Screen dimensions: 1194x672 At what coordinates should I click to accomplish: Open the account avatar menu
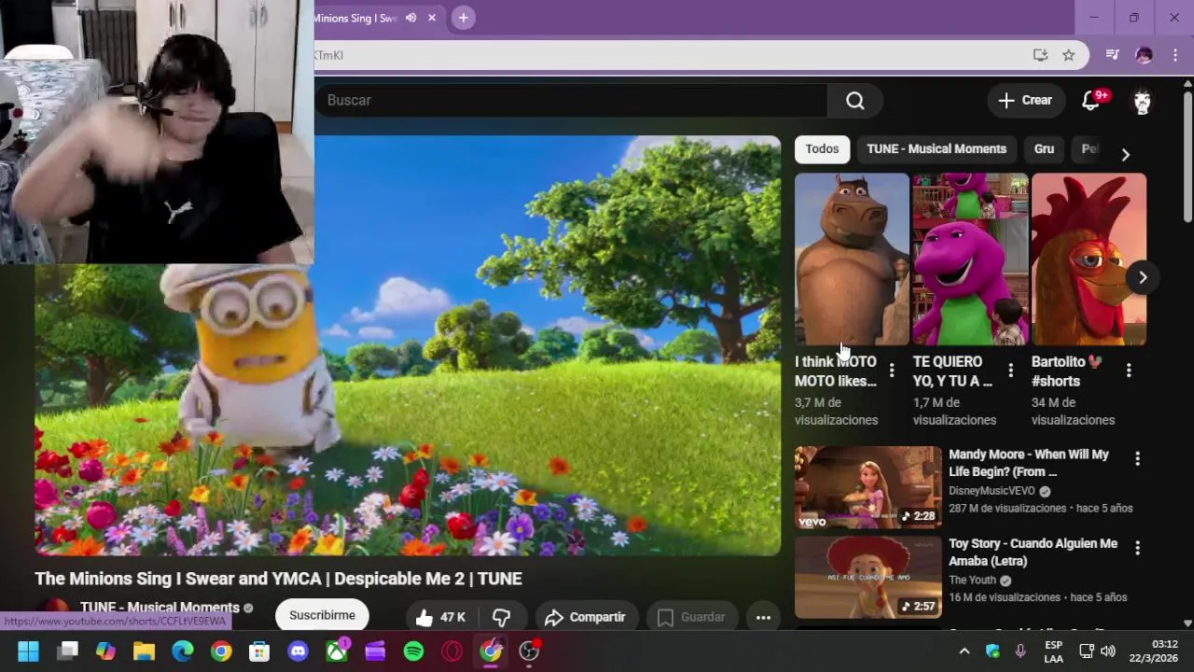pos(1142,101)
